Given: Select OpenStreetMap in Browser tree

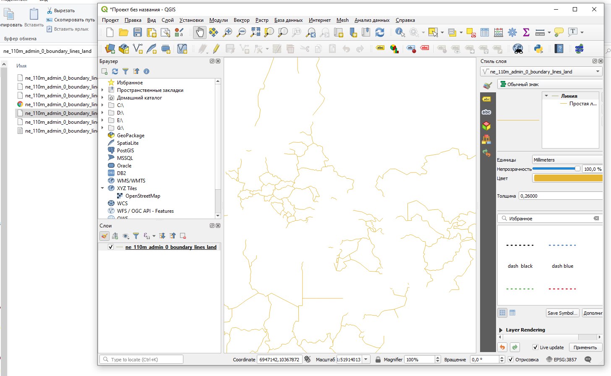Looking at the screenshot, I should pos(143,196).
